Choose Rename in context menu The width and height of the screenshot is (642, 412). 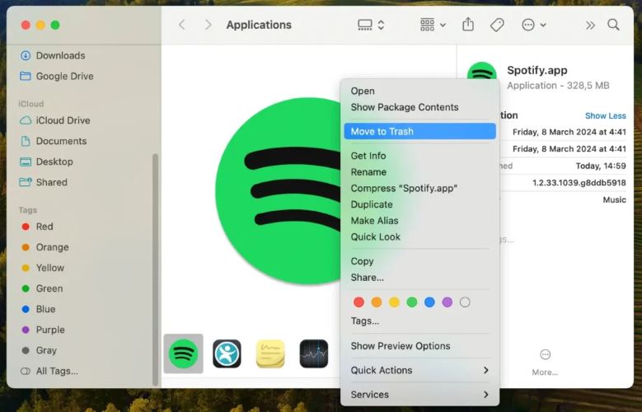pyautogui.click(x=419, y=172)
